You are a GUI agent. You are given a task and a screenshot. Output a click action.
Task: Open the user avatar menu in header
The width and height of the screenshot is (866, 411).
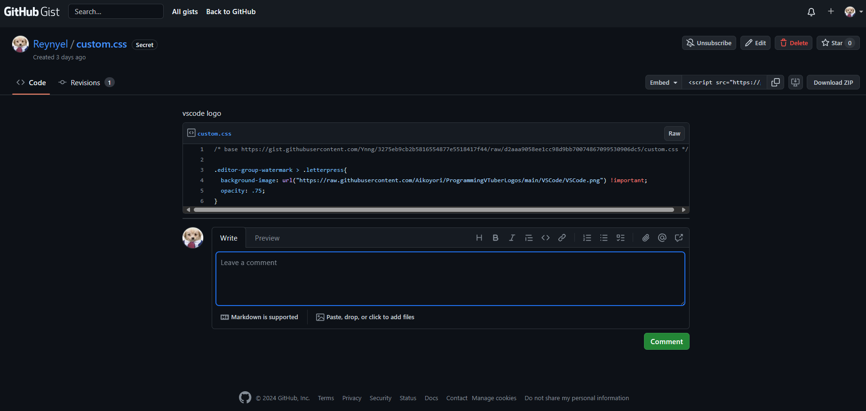(x=853, y=12)
